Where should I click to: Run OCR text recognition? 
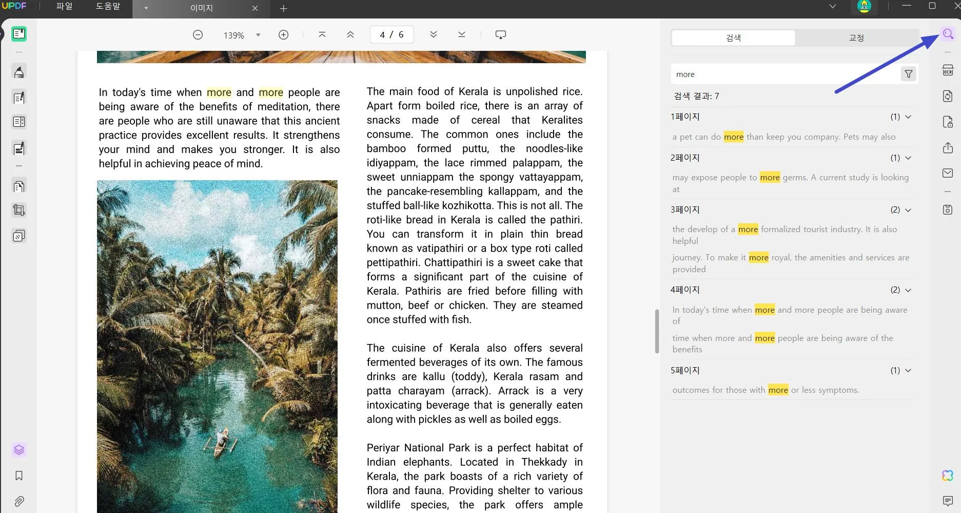pos(948,70)
